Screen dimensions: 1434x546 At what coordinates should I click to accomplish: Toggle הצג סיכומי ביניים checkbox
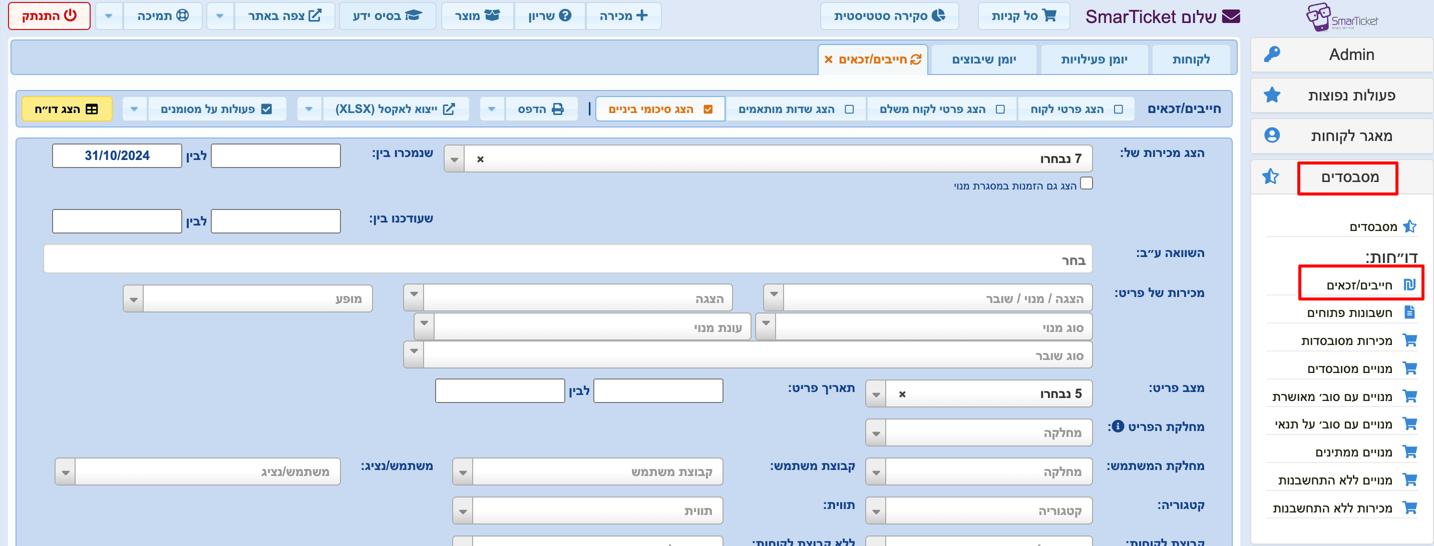point(707,109)
